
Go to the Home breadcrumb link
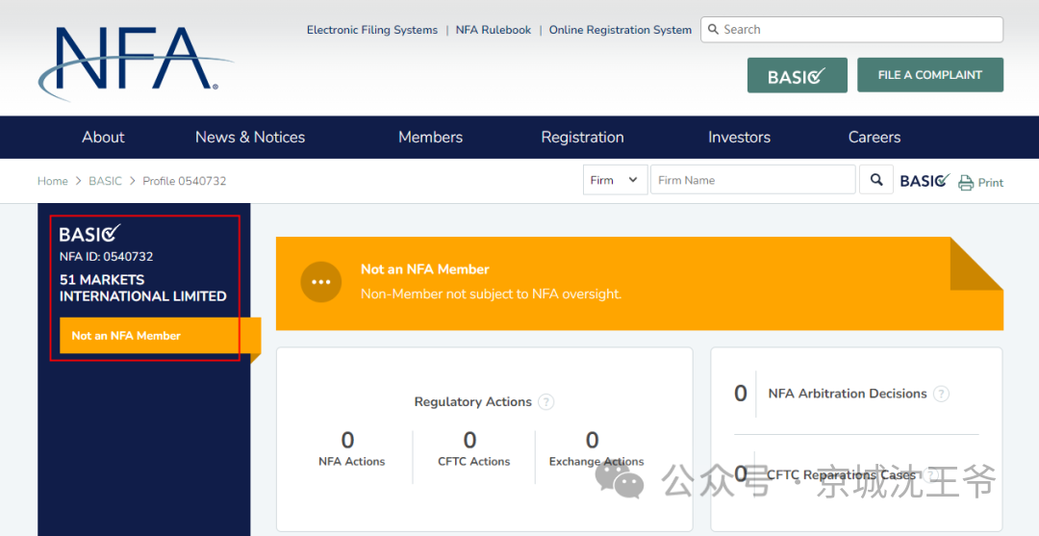pyautogui.click(x=52, y=181)
